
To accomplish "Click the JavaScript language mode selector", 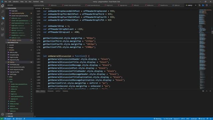I will 194,119.
